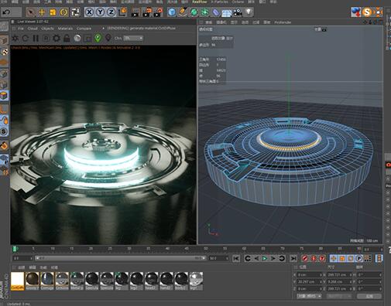
Task: Select the Live Selection arrow tool
Action: (31, 12)
